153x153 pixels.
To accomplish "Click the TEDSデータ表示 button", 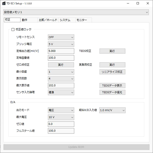I will click(x=112, y=86).
